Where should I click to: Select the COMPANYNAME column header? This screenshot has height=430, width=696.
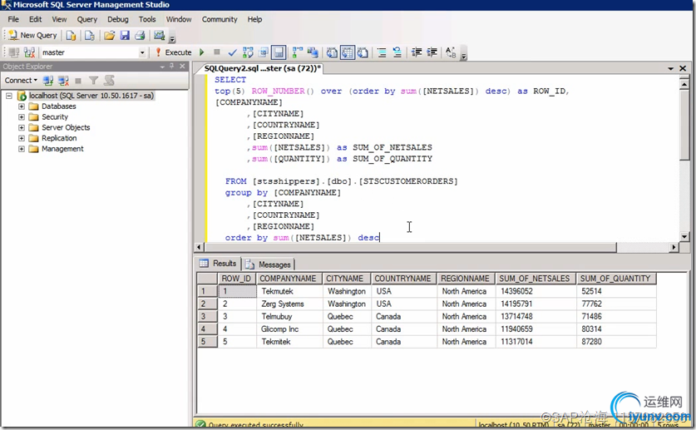[x=288, y=279]
